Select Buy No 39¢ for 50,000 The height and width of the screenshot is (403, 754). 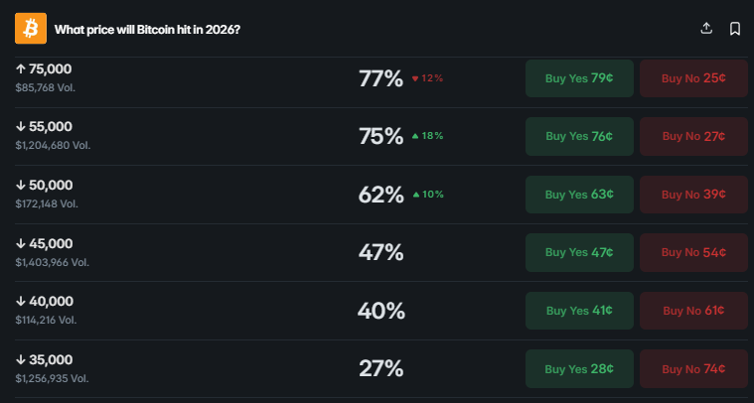pyautogui.click(x=693, y=195)
